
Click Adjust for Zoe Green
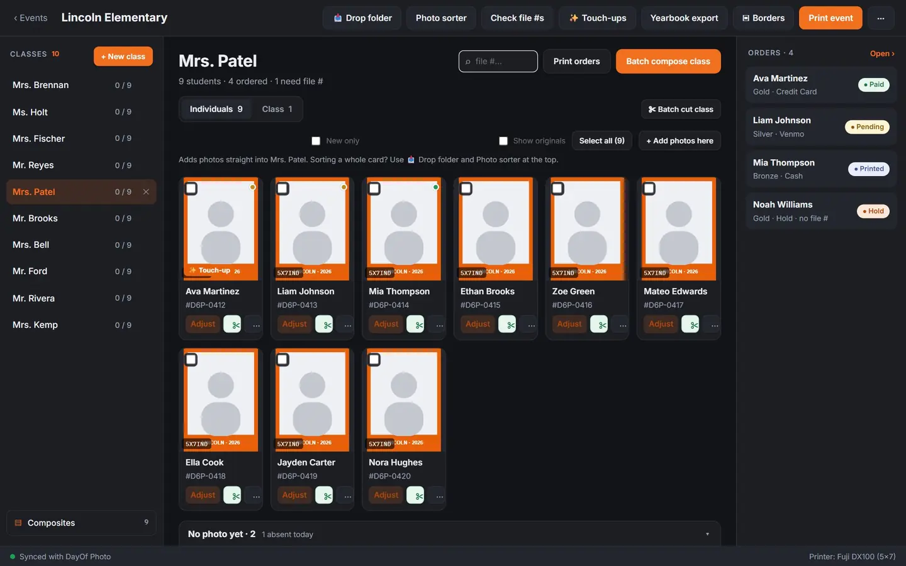(569, 324)
